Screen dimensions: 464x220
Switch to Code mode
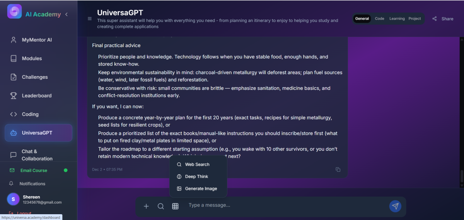379,19
